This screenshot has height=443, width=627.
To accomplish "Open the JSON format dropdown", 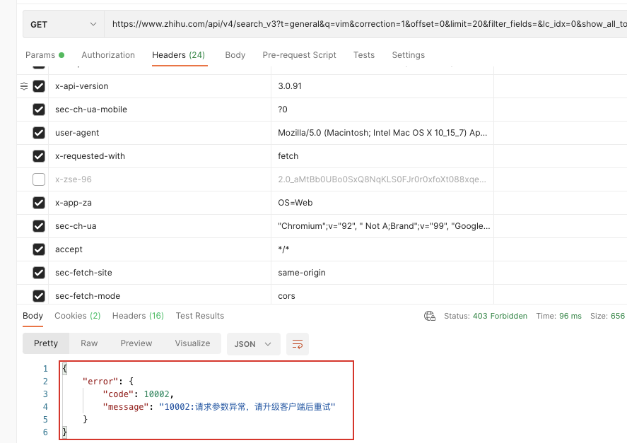I will click(254, 344).
